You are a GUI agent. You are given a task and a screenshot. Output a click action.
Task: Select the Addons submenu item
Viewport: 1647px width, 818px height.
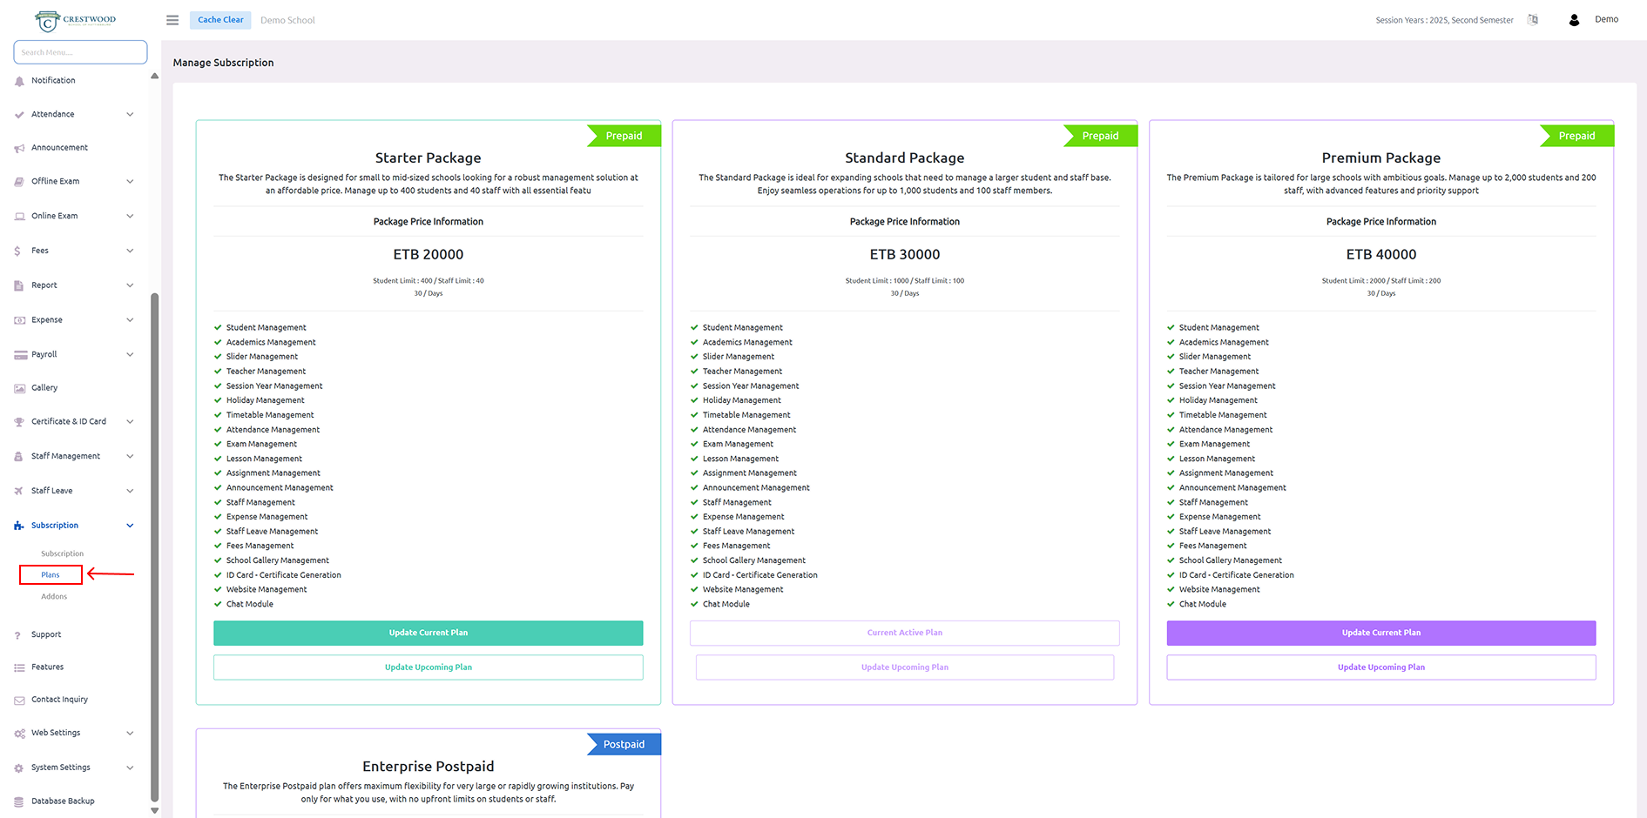(54, 597)
